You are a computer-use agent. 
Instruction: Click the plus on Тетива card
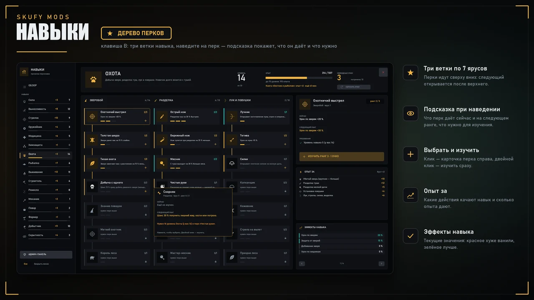point(285,144)
